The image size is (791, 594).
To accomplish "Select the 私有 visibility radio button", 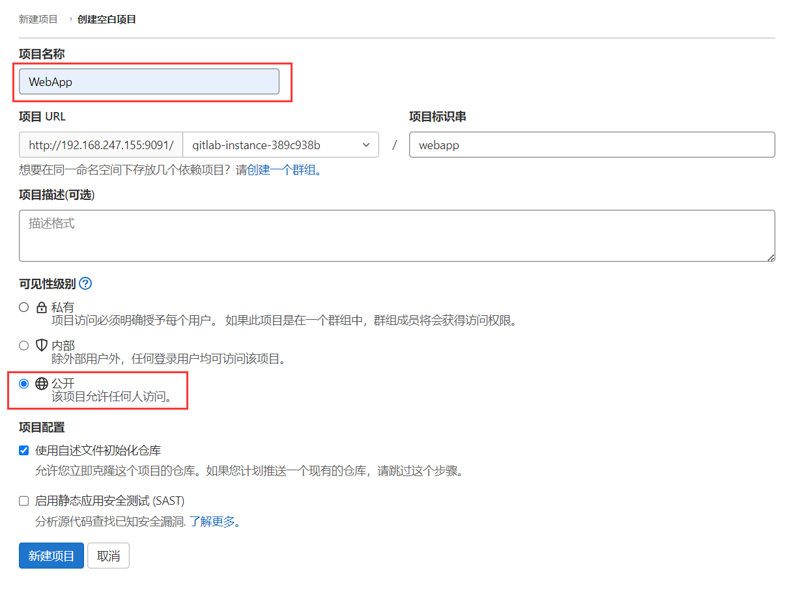I will (23, 307).
